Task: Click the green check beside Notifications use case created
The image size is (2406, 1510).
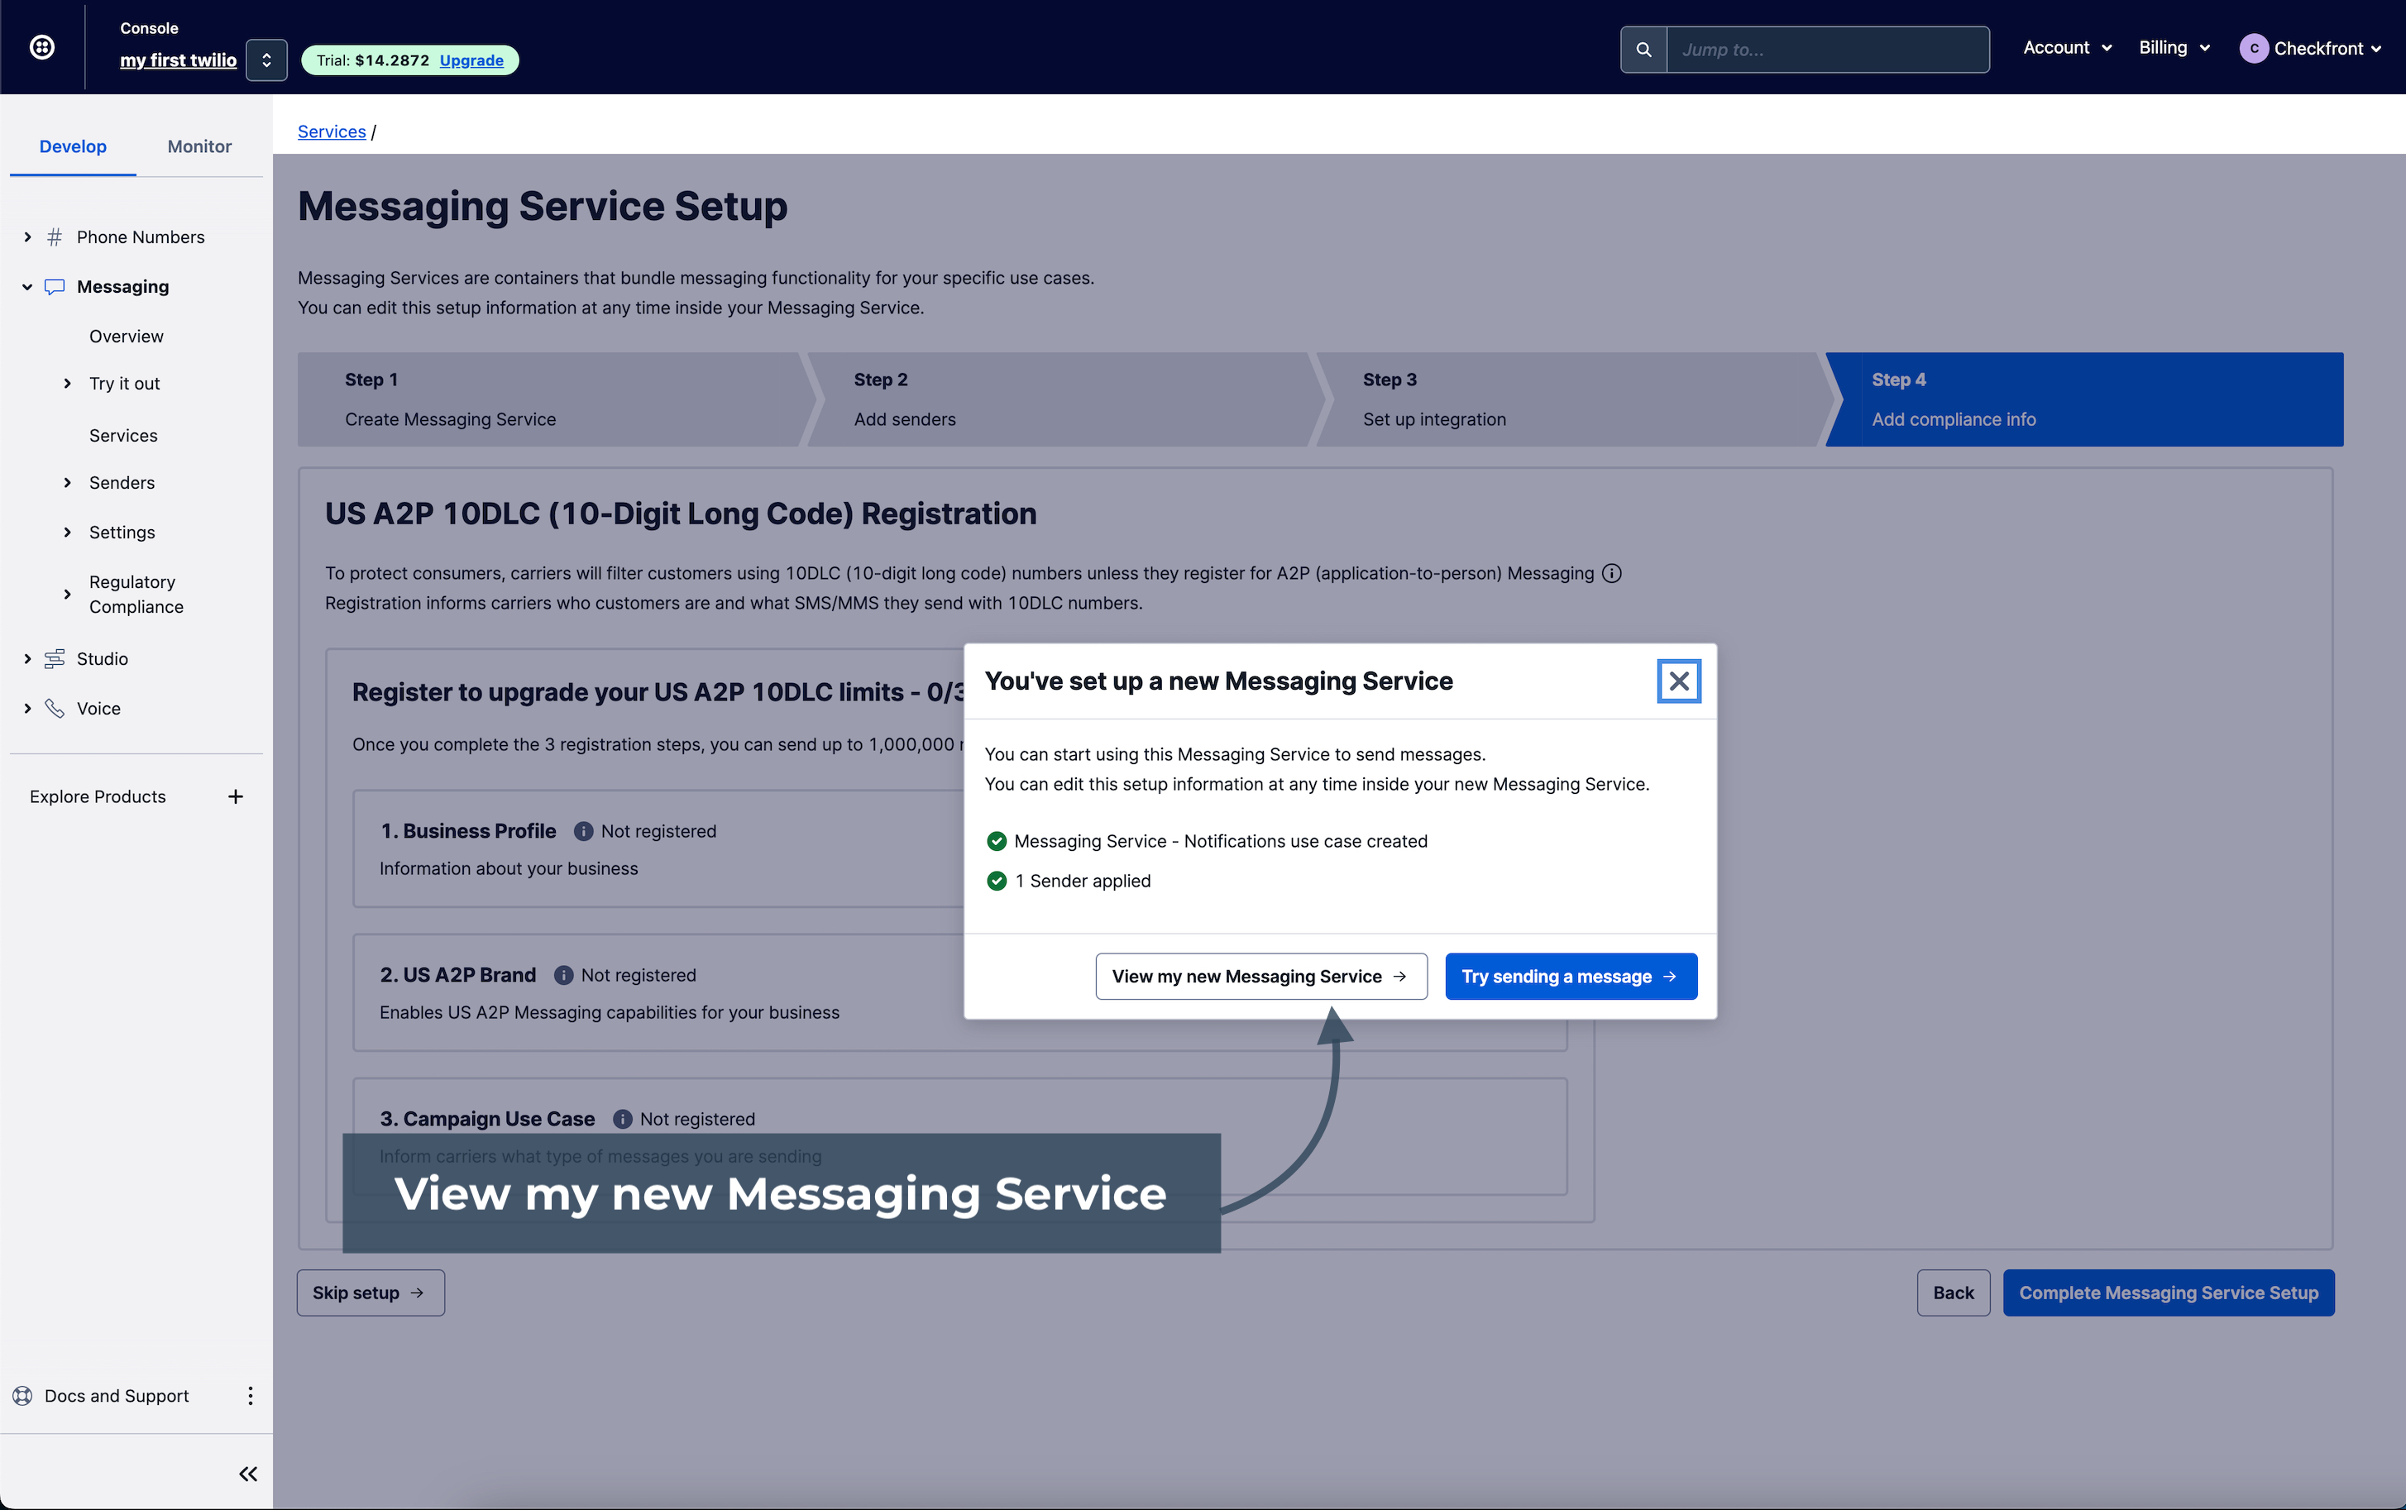Action: [x=996, y=841]
